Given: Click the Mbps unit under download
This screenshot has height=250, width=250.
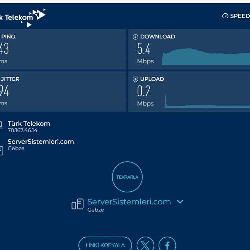Looking at the screenshot, I should click(145, 61).
